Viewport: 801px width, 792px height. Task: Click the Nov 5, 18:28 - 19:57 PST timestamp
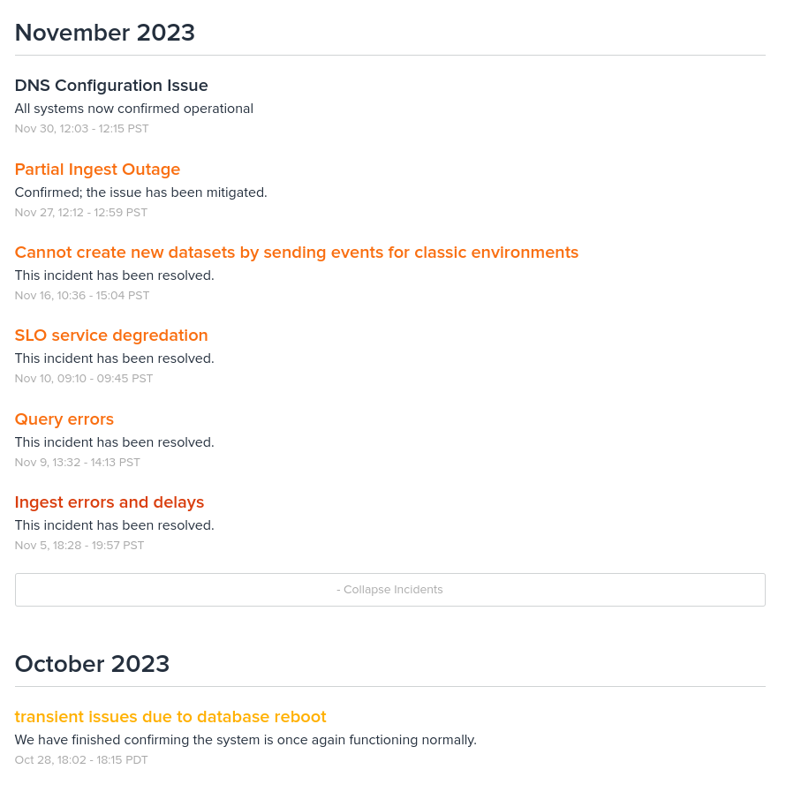[79, 546]
